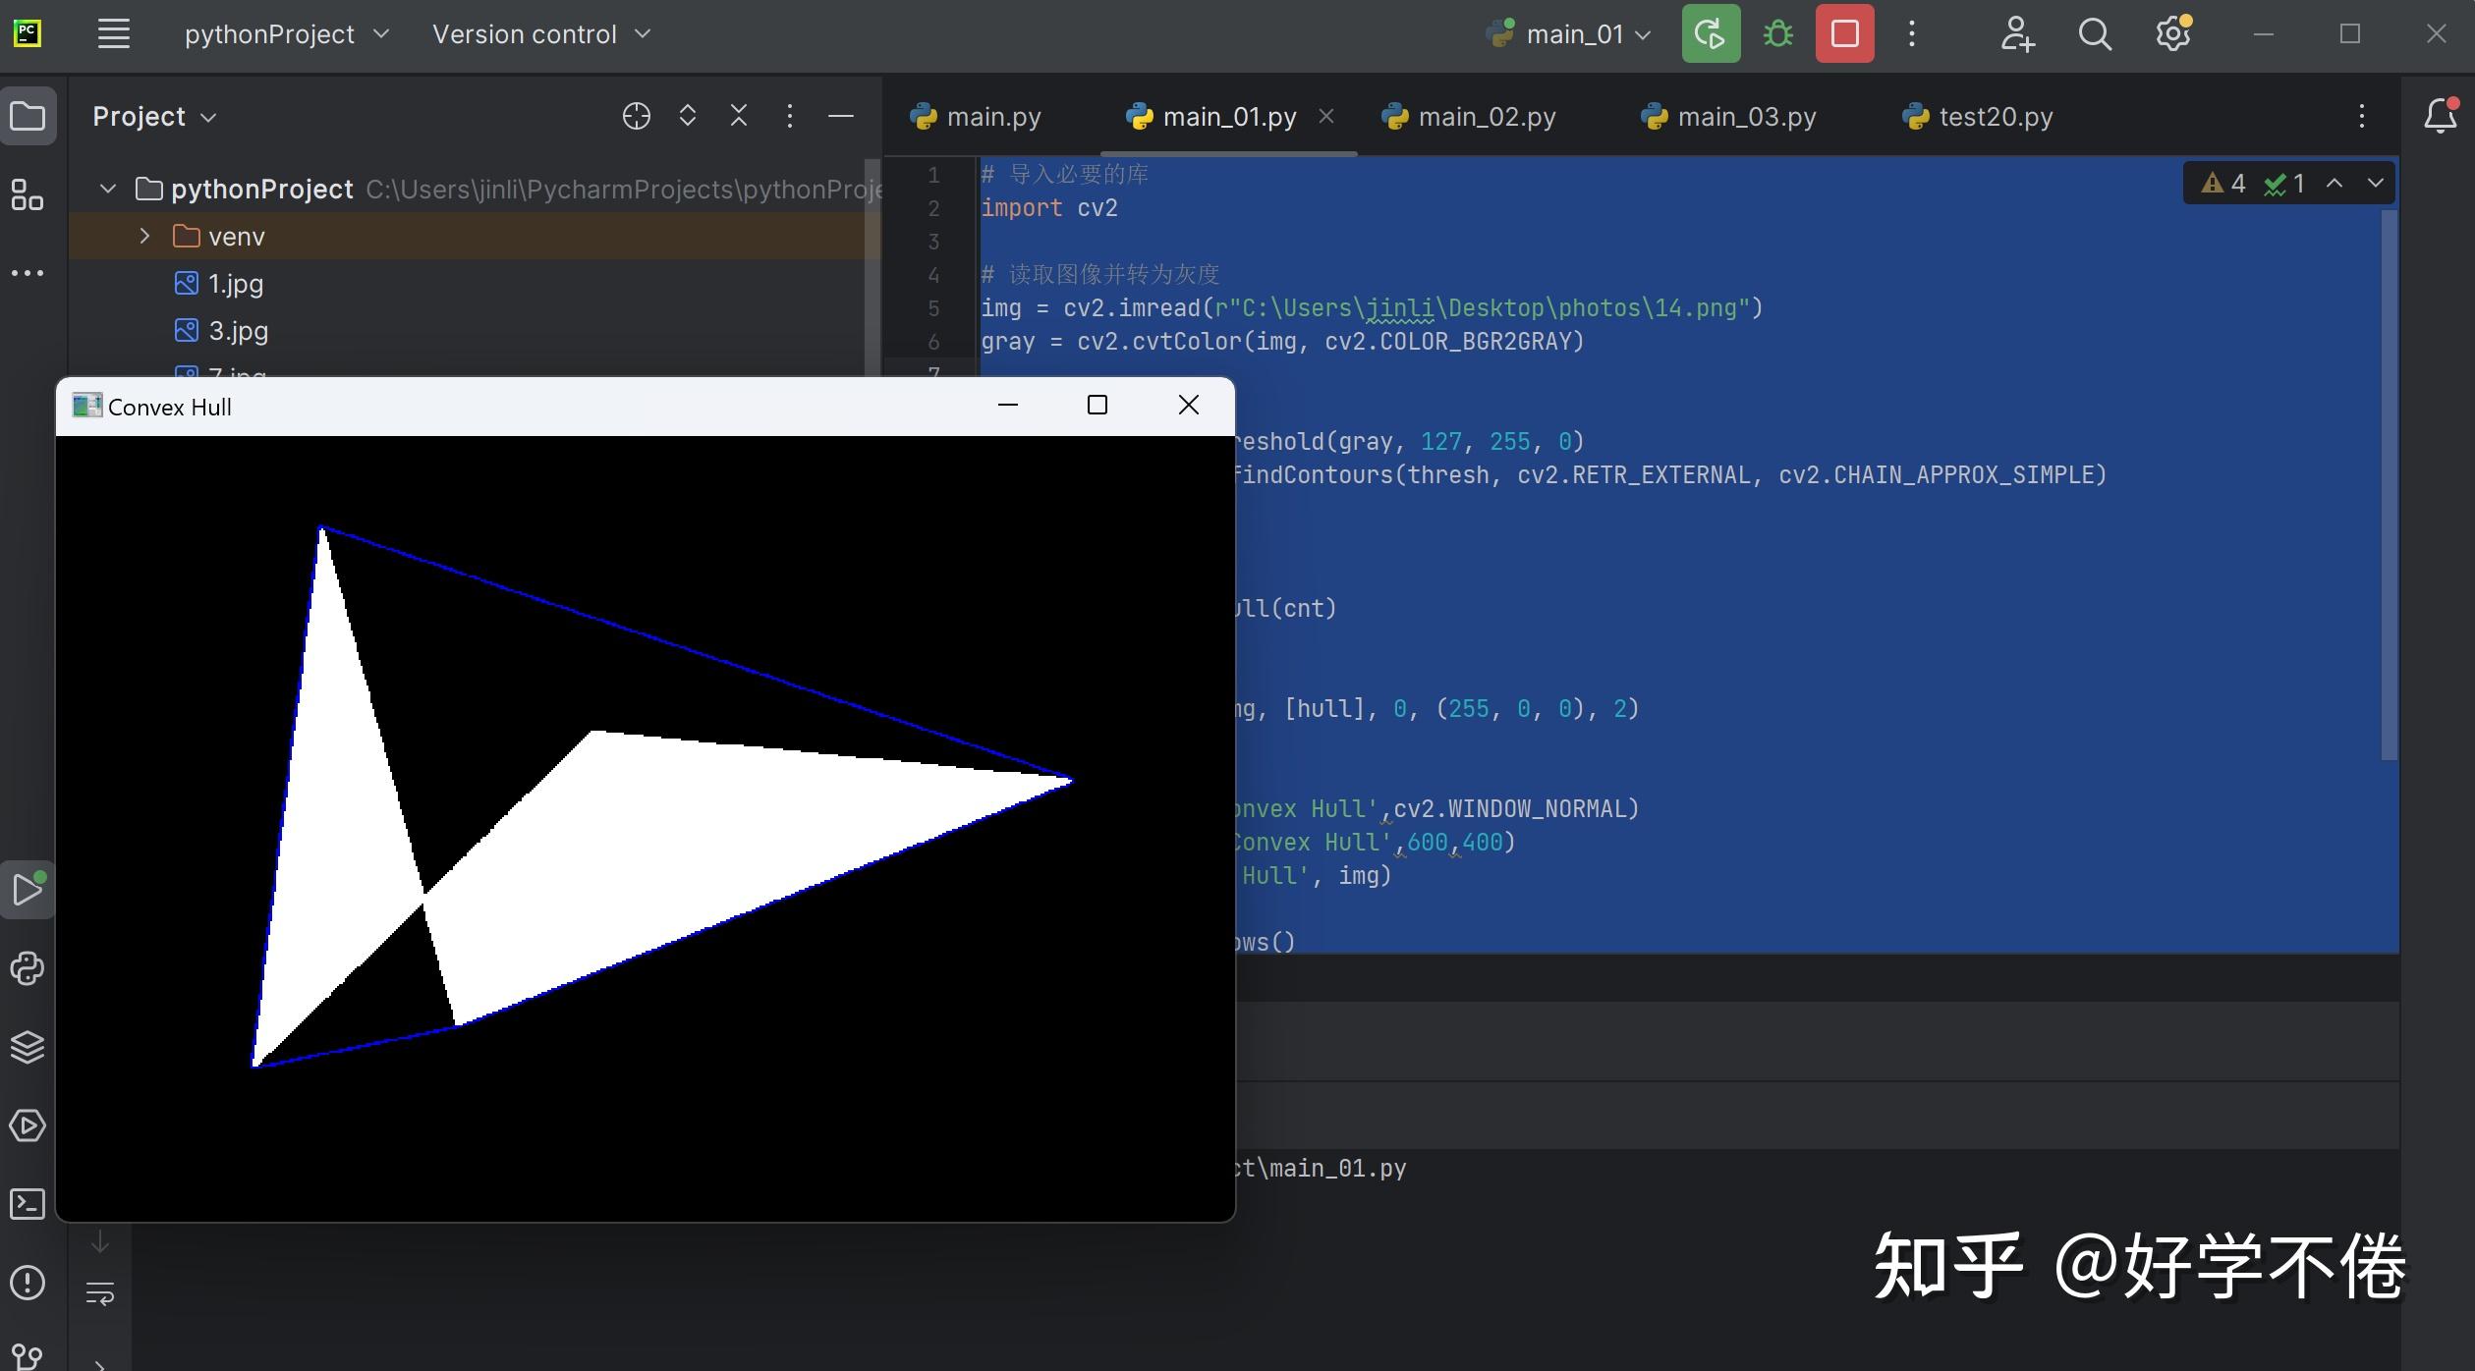This screenshot has width=2475, height=1371.
Task: Open Version control dropdown
Action: 540,34
